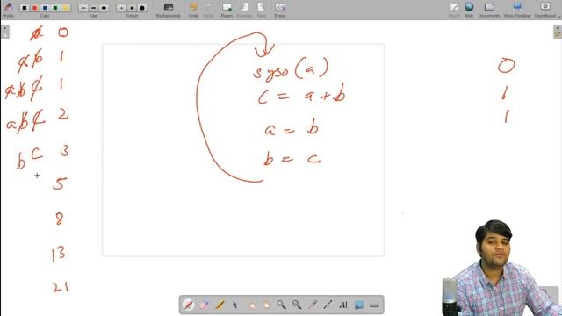562x316 pixels.
Task: Add a page with Pages button
Action: [x=227, y=10]
